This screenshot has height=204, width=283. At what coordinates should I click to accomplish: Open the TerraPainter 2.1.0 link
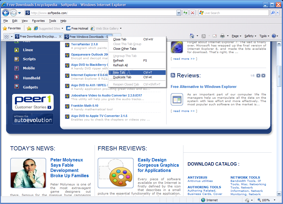(84, 44)
